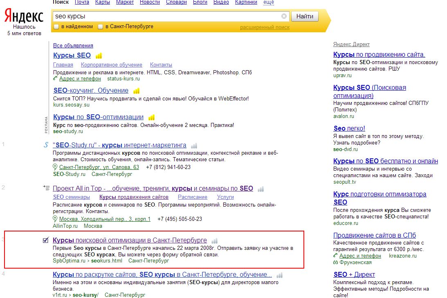Click phone icon by status-kurs.ru Адрес и телефон

[x=55, y=78]
